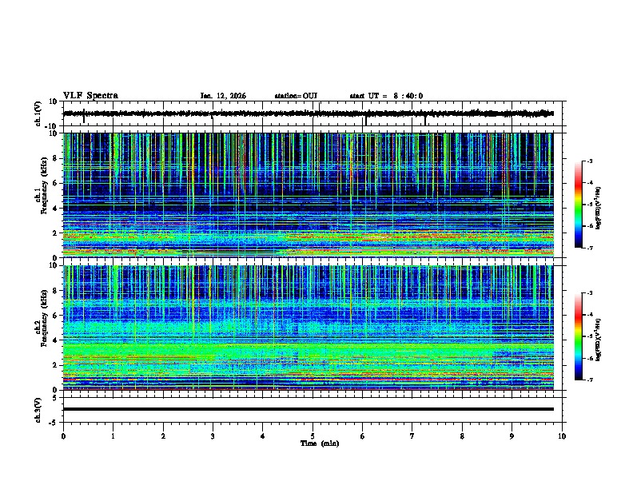Click the "-7" label below ch.2 colorbar
The width and height of the screenshot is (633, 489).
[589, 380]
